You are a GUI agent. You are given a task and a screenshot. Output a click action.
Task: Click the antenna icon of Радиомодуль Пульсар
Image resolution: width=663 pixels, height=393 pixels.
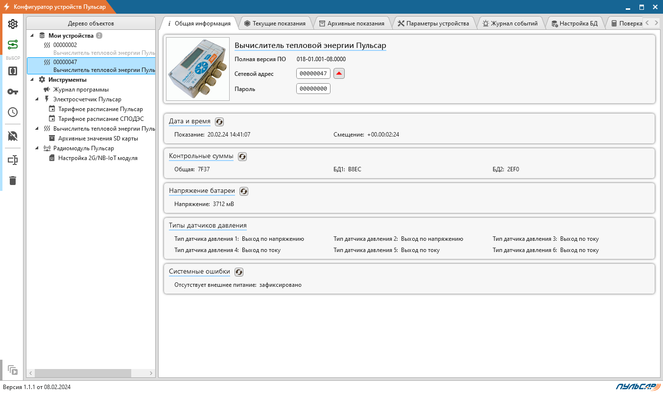coord(47,148)
